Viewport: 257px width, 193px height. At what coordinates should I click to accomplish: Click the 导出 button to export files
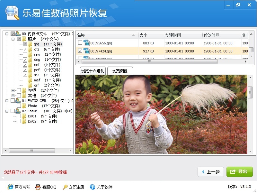click(240, 172)
